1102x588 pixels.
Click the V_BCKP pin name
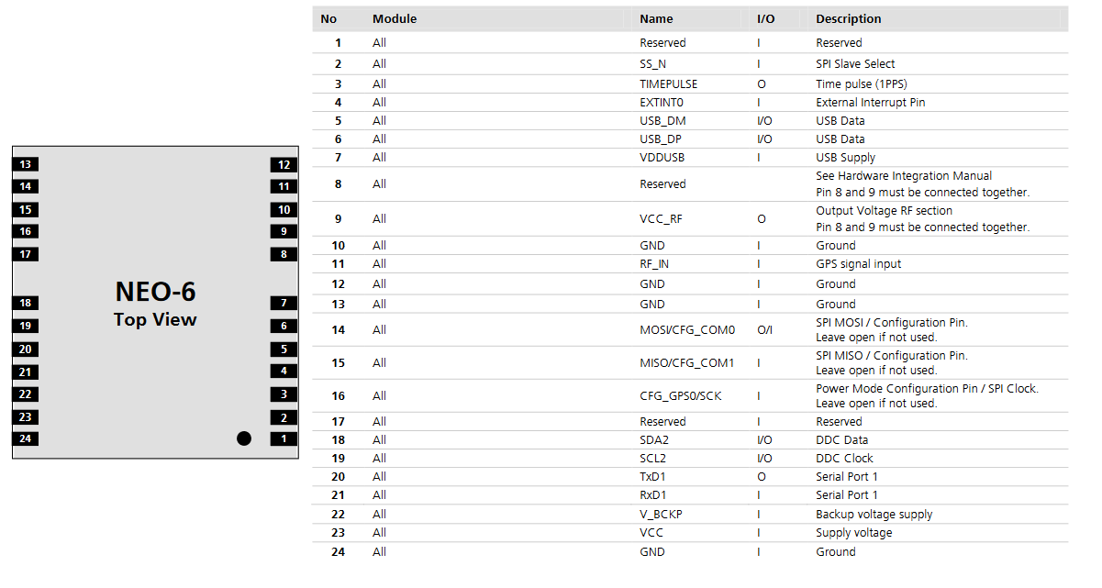pyautogui.click(x=661, y=515)
